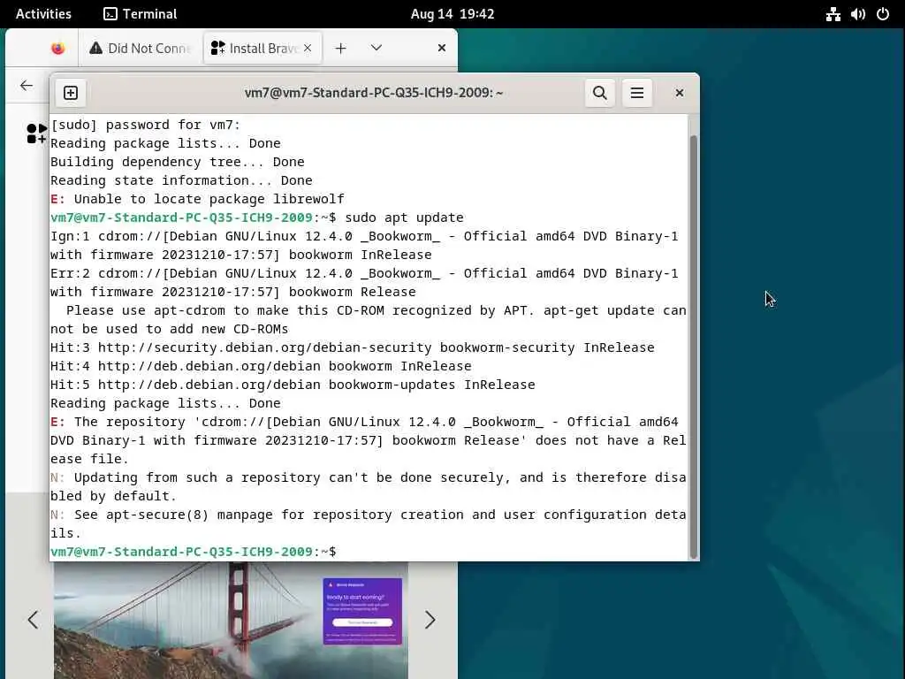Open the clock showing Aug 14 19:42
This screenshot has height=679, width=905.
(452, 14)
